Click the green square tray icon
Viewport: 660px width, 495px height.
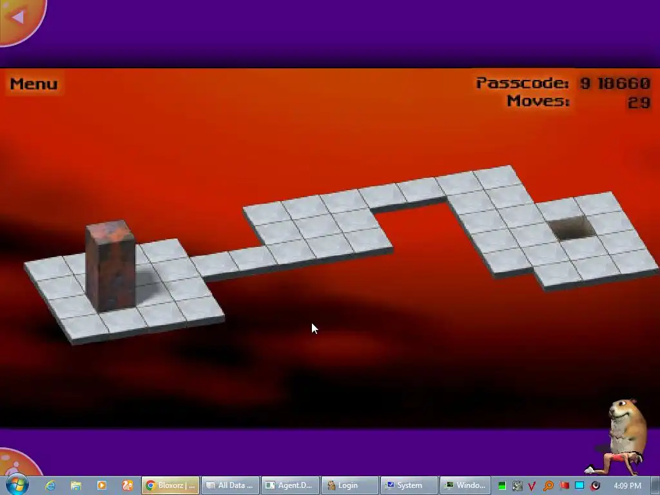[x=501, y=486]
